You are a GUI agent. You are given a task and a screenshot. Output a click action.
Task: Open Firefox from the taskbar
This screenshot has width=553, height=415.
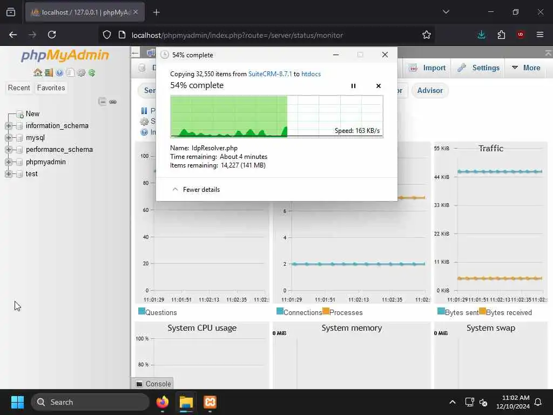[x=163, y=402]
